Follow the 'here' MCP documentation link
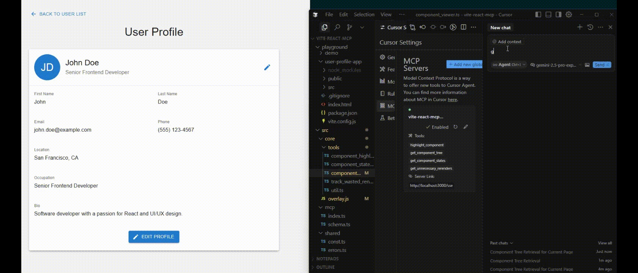638x273 pixels. click(x=452, y=100)
